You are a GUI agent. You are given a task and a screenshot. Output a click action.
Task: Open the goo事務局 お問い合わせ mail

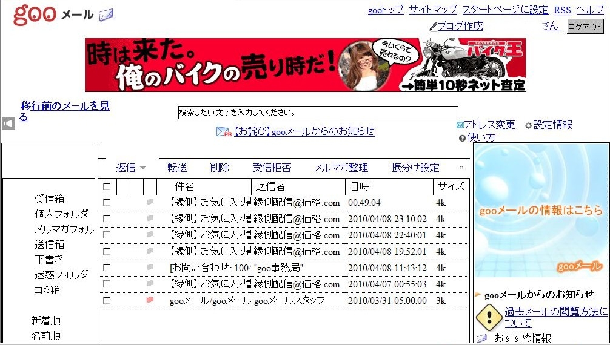tap(210, 268)
